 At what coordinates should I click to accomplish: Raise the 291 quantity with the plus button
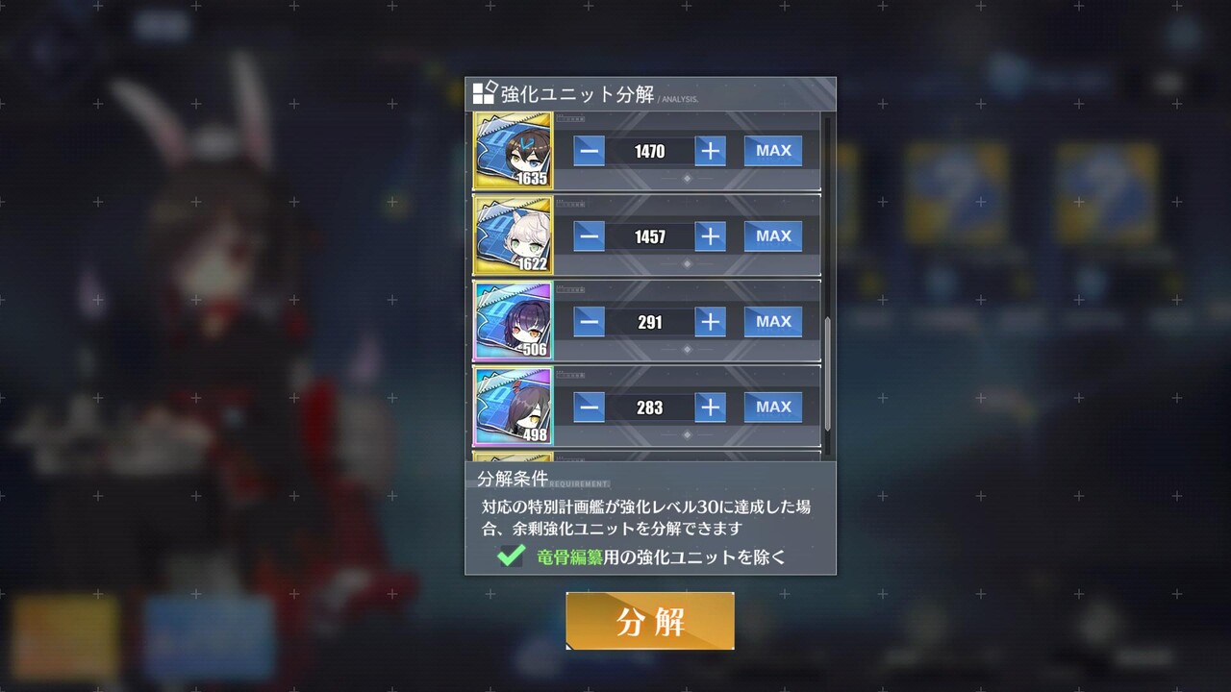coord(710,322)
